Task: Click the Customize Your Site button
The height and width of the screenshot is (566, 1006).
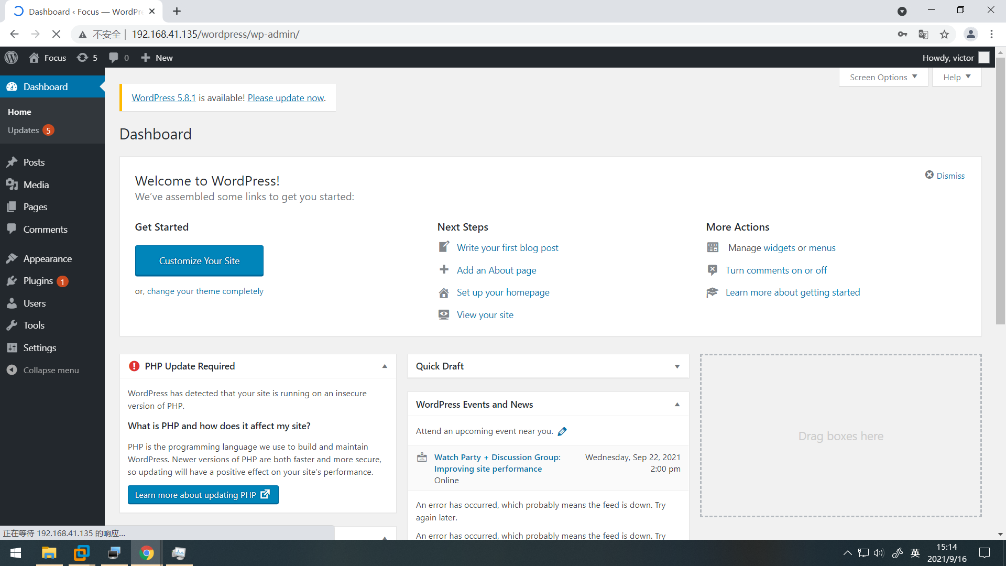Action: coord(199,260)
